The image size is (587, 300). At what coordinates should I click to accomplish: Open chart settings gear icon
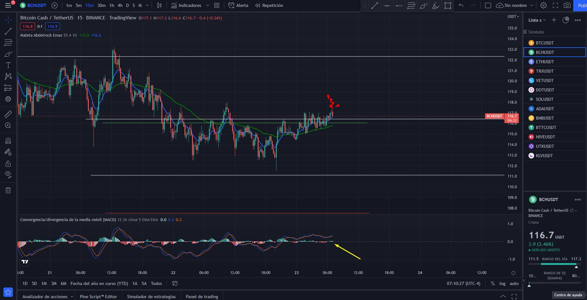pos(544,5)
